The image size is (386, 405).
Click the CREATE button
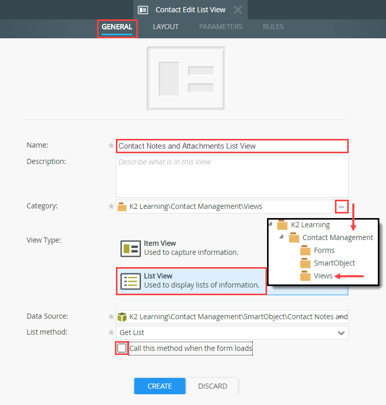(160, 386)
